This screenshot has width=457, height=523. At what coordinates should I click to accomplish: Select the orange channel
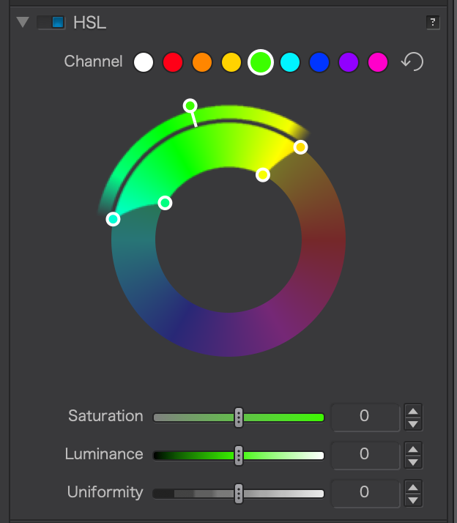202,62
